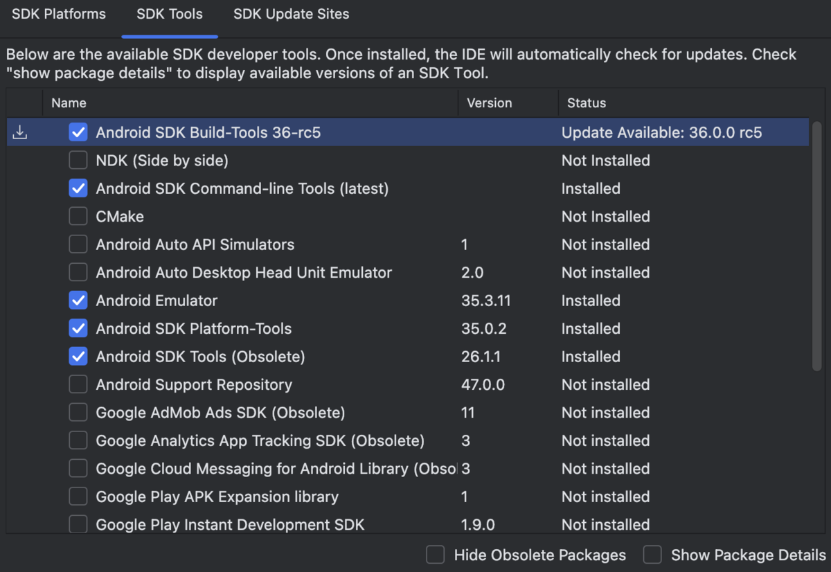Click the NDK 'Not Installed' status

point(605,161)
